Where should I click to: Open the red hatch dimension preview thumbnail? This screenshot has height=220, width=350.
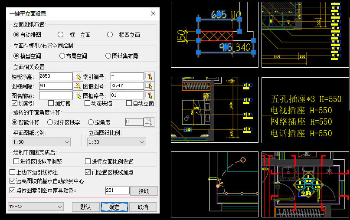click(215, 35)
